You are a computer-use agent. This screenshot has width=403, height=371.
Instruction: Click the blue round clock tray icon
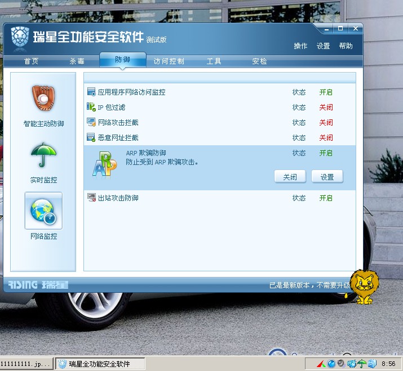[x=331, y=364]
